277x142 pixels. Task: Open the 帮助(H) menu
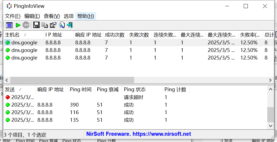point(86,16)
